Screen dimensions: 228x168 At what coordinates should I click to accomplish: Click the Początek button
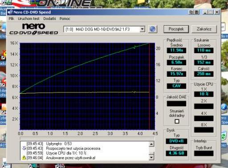click(x=176, y=29)
